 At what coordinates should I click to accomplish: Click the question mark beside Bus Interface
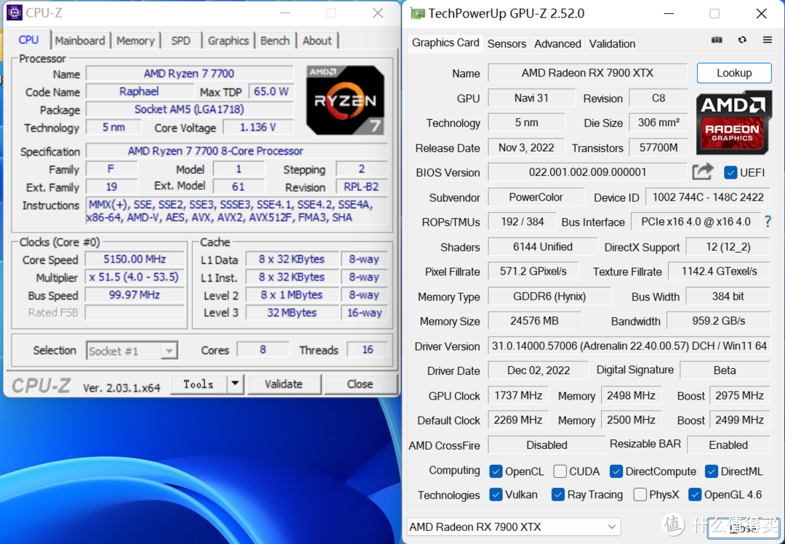[768, 222]
